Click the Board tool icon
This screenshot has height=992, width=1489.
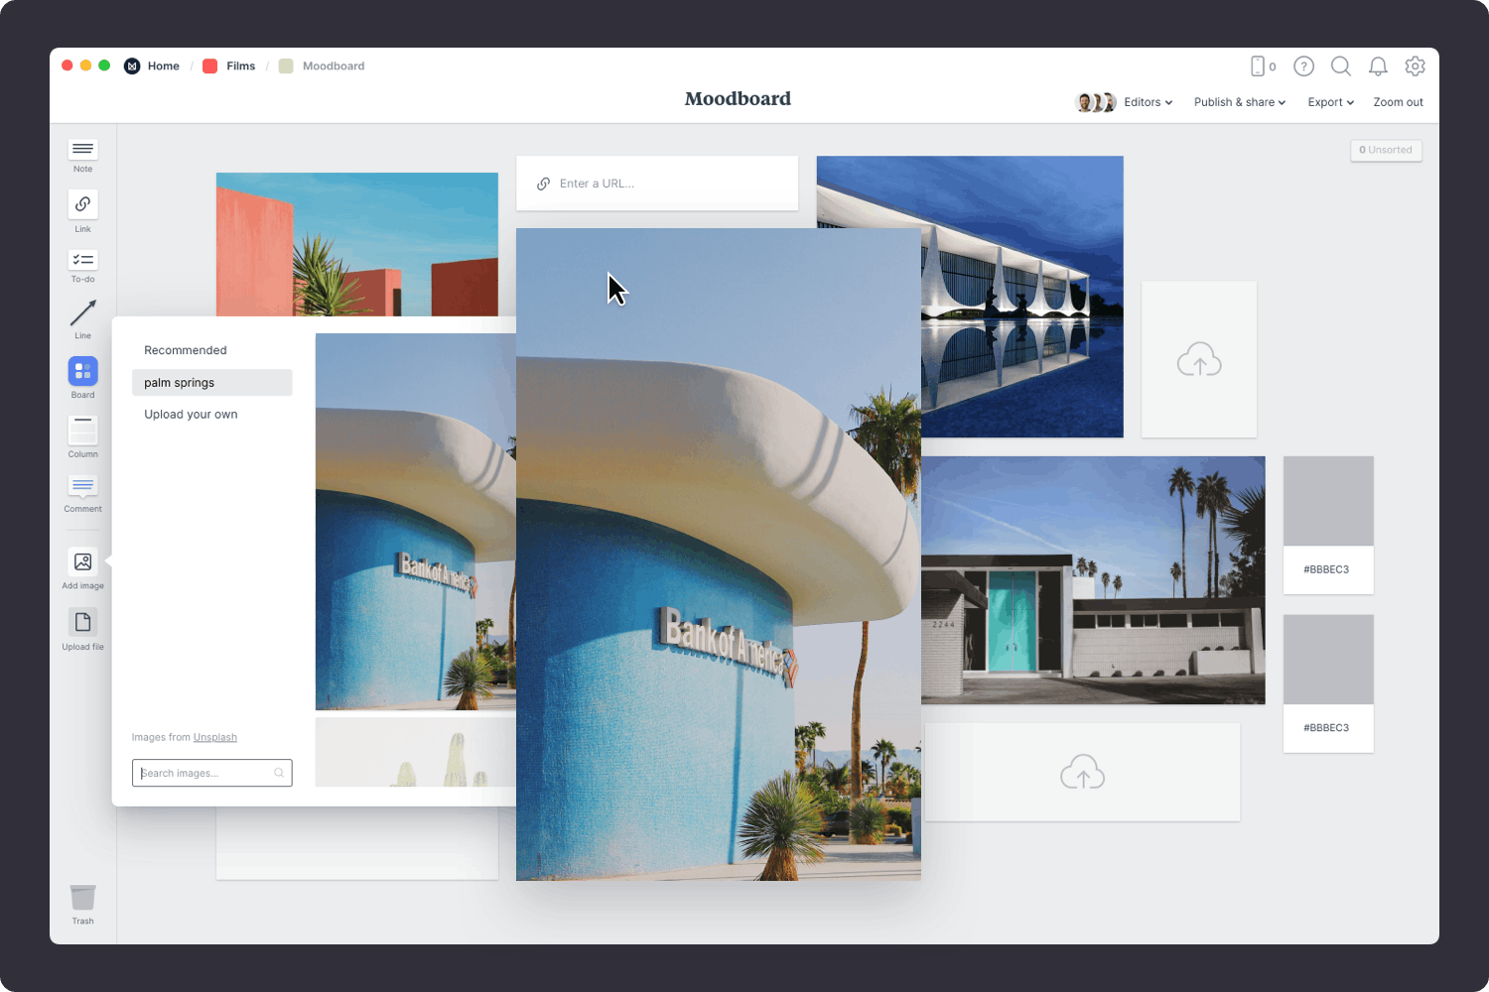[82, 371]
